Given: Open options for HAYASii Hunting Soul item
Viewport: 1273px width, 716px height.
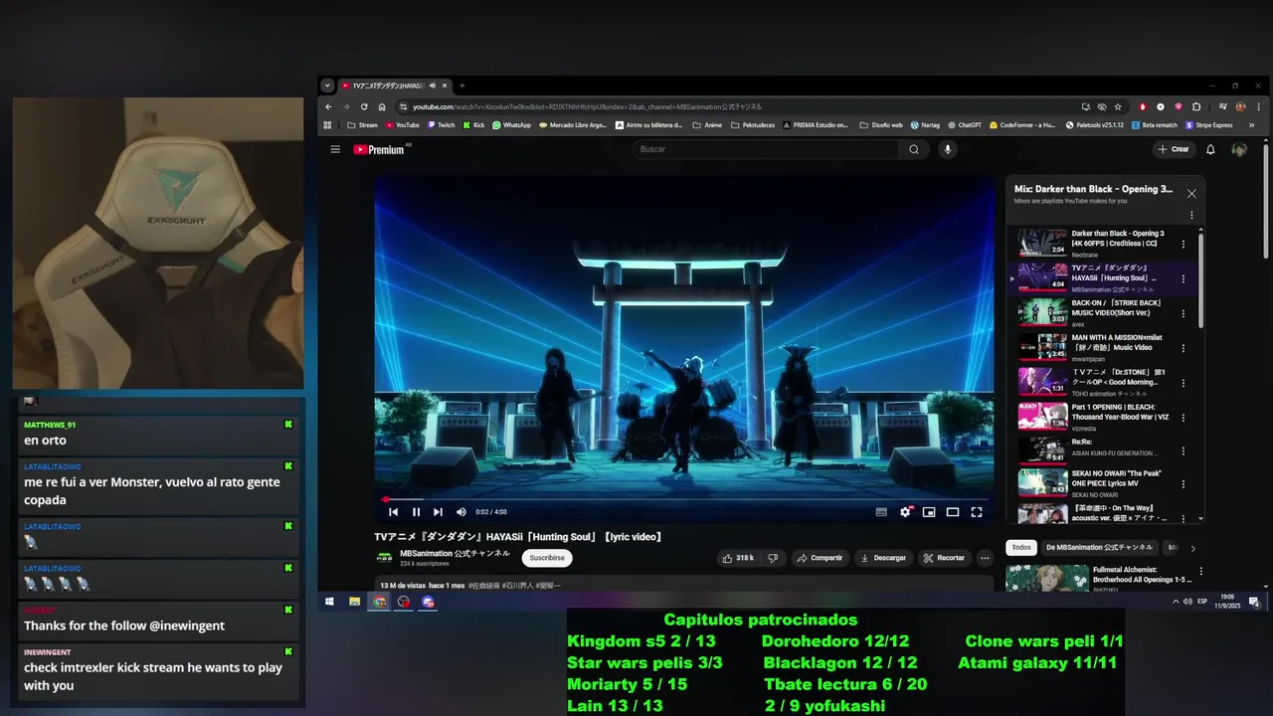Looking at the screenshot, I should pos(1183,278).
